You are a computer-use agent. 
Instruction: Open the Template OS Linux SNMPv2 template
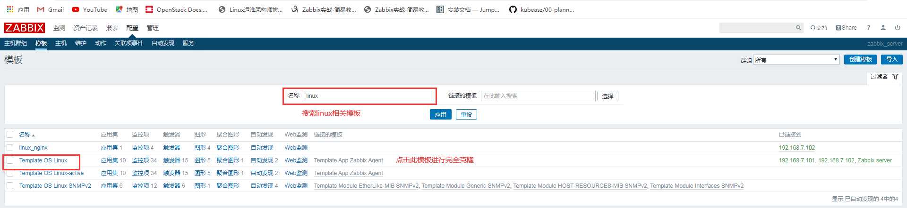click(55, 186)
